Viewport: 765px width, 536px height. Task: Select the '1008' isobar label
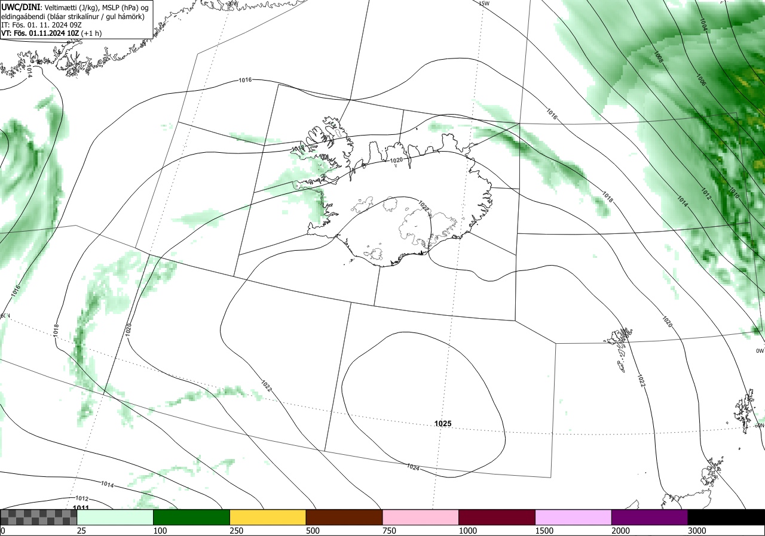(658, 57)
